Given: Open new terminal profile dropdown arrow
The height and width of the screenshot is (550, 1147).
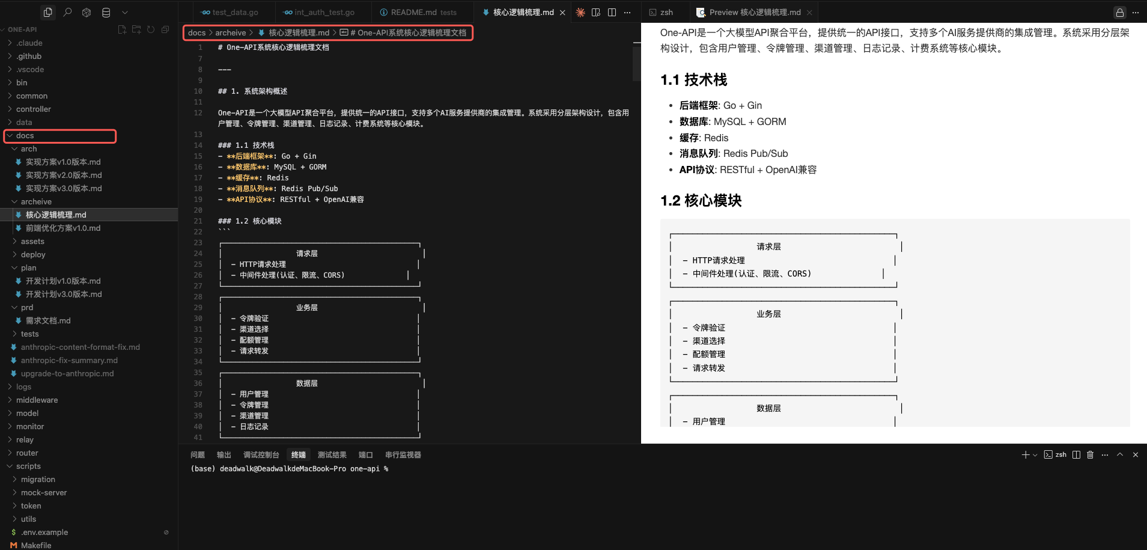Looking at the screenshot, I should click(1035, 455).
